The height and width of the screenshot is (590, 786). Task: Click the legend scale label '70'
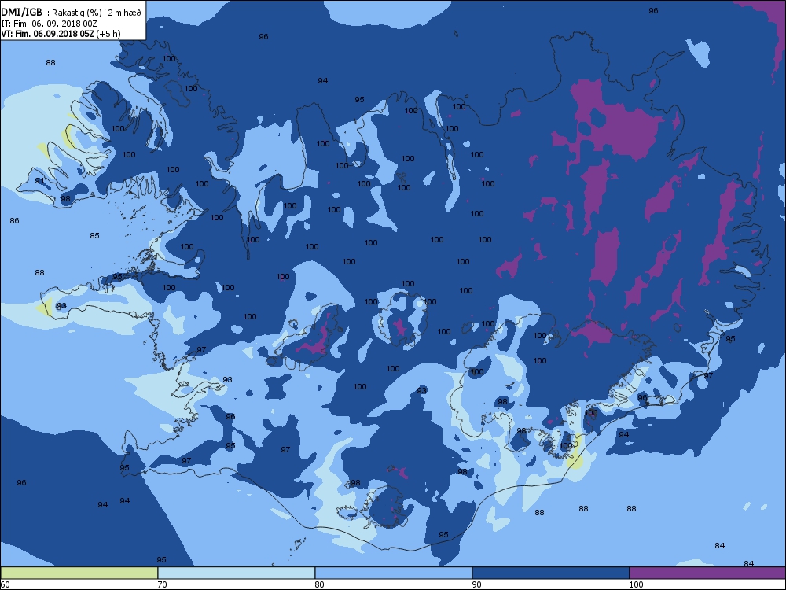tap(162, 584)
